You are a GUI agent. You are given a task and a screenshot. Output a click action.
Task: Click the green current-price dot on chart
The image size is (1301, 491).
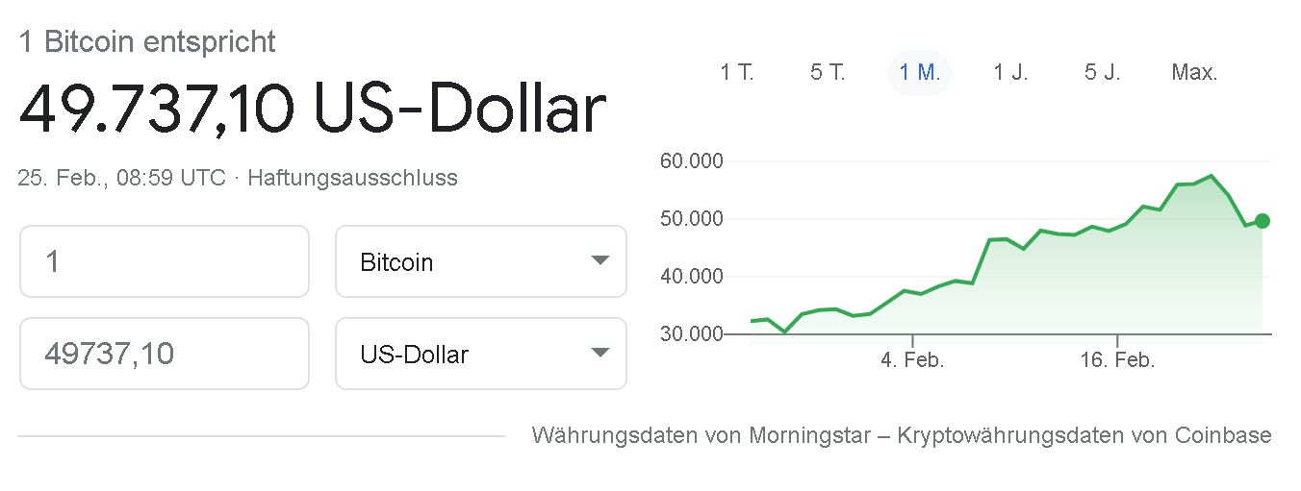(x=1263, y=221)
